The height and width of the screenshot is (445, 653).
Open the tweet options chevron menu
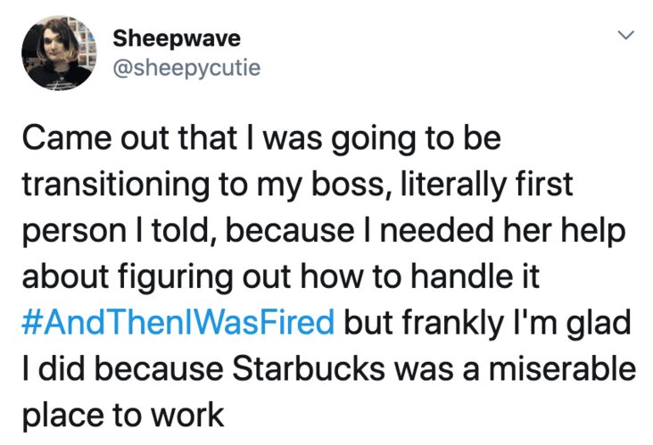(x=625, y=35)
